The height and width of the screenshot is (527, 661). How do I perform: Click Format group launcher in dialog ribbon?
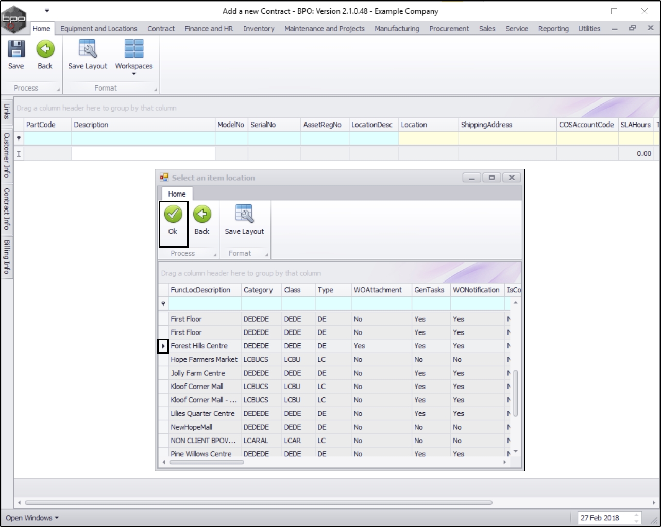point(266,255)
